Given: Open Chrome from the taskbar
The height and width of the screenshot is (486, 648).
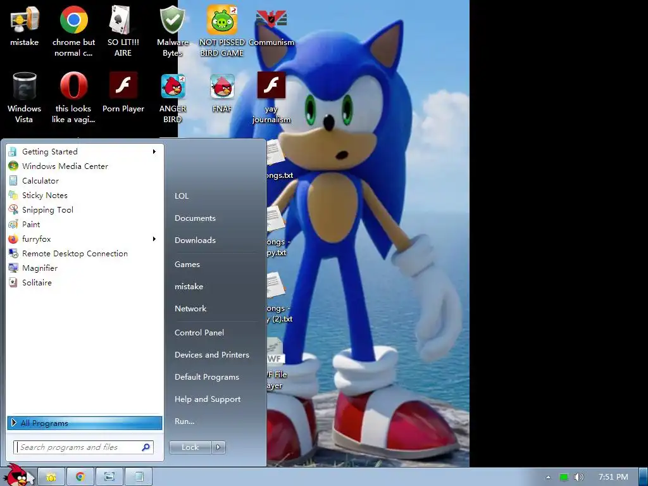Looking at the screenshot, I should pos(80,477).
